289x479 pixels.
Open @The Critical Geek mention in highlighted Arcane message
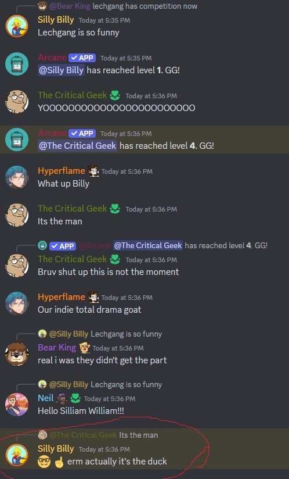coord(77,146)
